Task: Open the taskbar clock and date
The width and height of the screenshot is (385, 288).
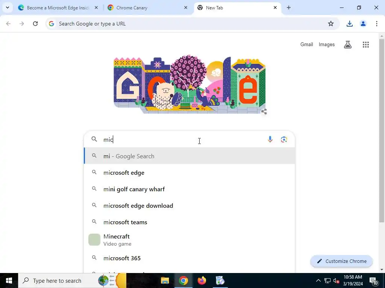Action: [353, 280]
